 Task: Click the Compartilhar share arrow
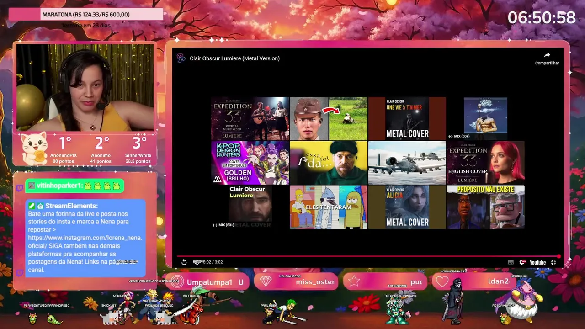click(547, 55)
